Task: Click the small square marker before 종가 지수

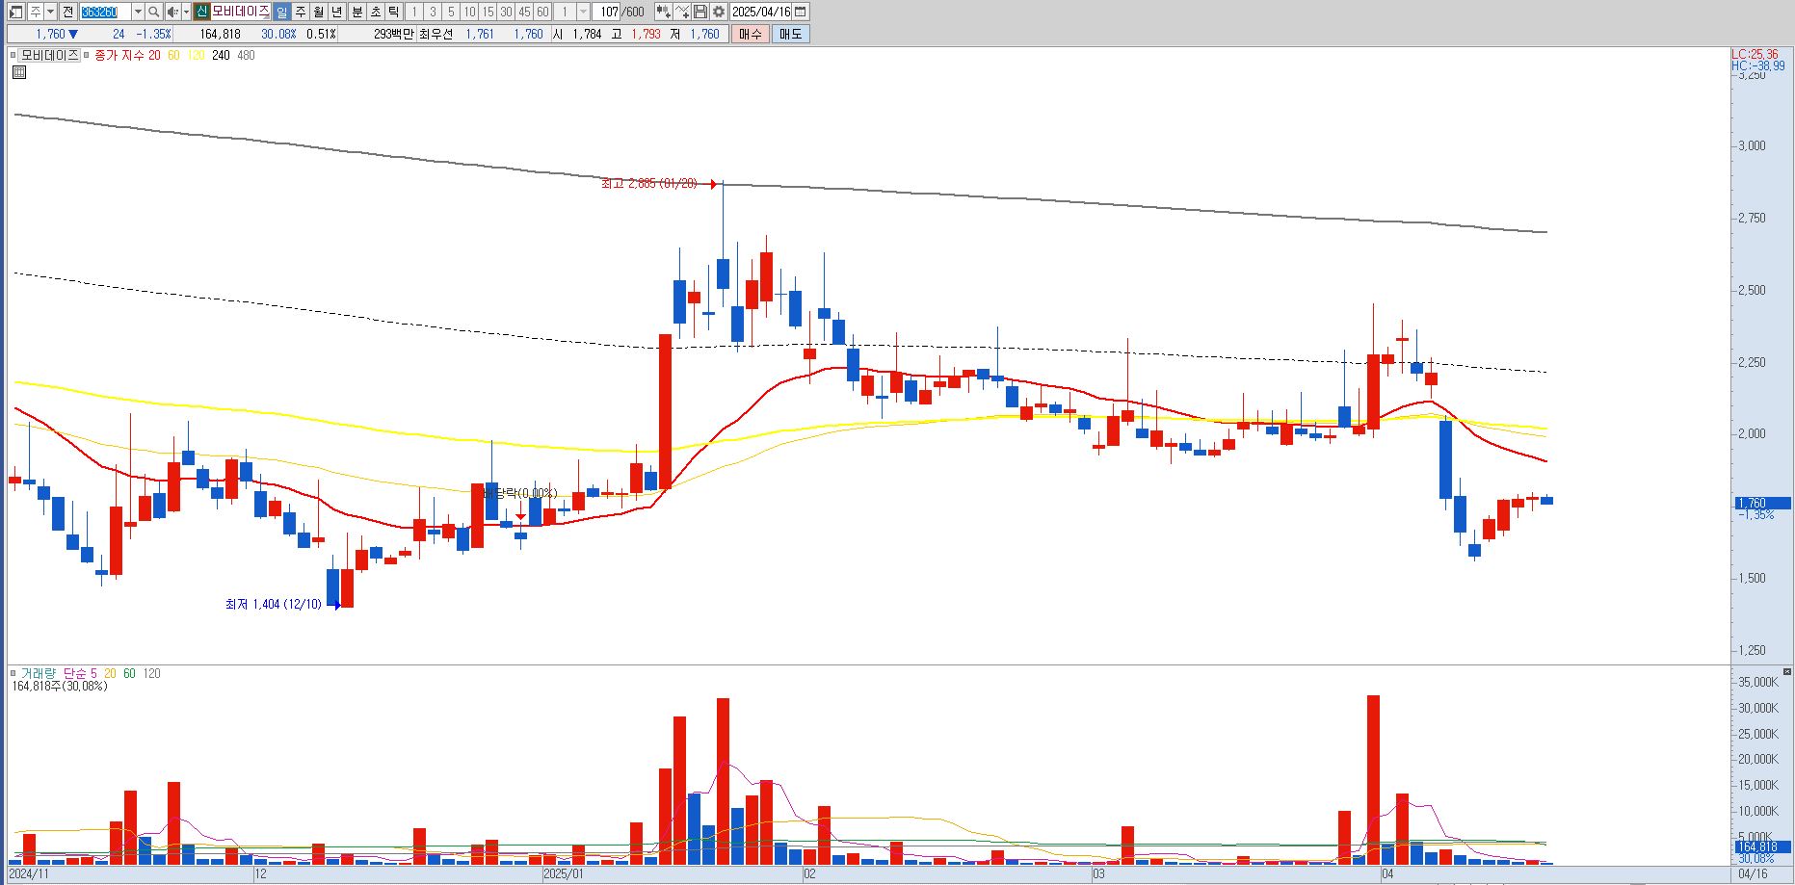Action: [87, 56]
